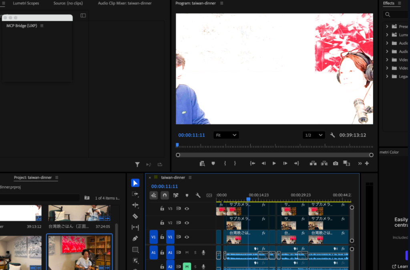410x270 pixels.
Task: Hide the V3 track output with eye icon
Action: click(x=187, y=208)
